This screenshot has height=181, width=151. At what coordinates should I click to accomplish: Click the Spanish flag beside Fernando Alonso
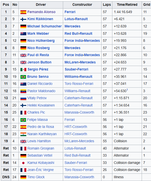23,12
